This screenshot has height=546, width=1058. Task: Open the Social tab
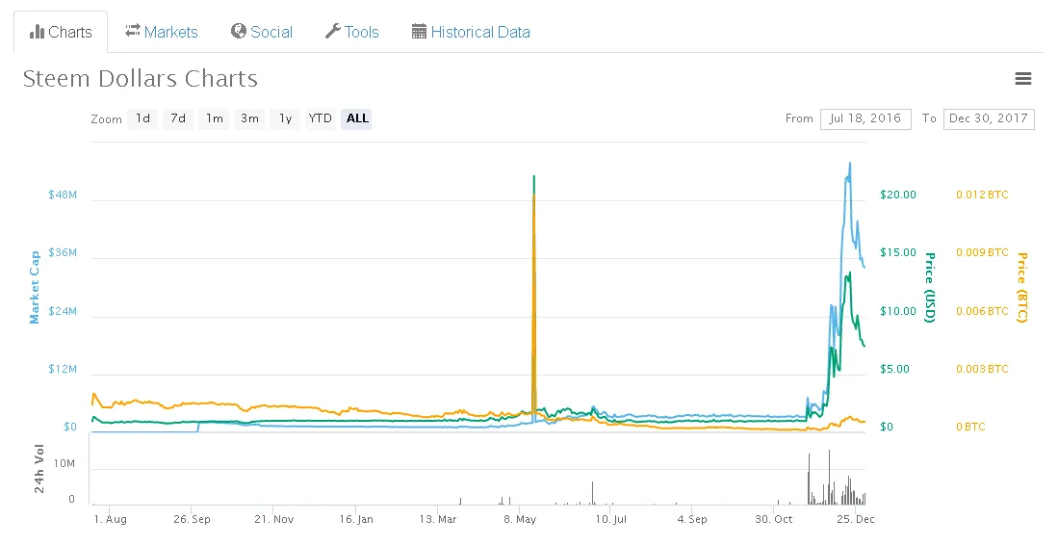coord(262,32)
